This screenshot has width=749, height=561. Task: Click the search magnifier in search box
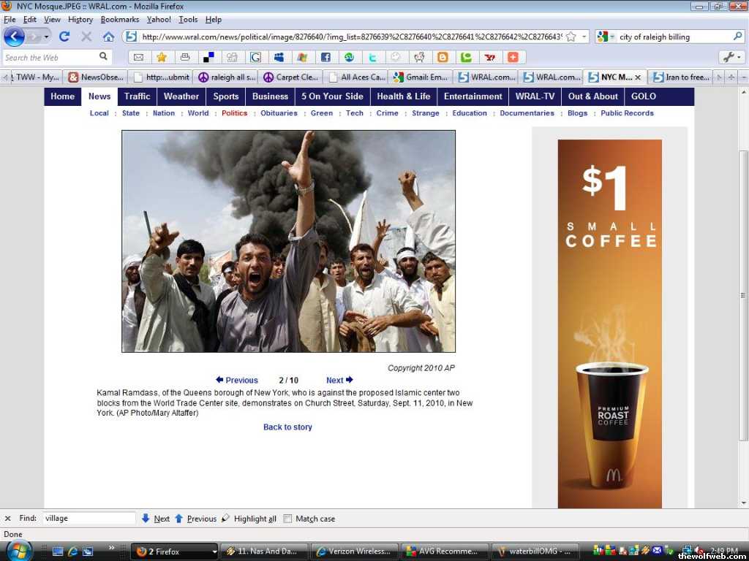(x=737, y=37)
